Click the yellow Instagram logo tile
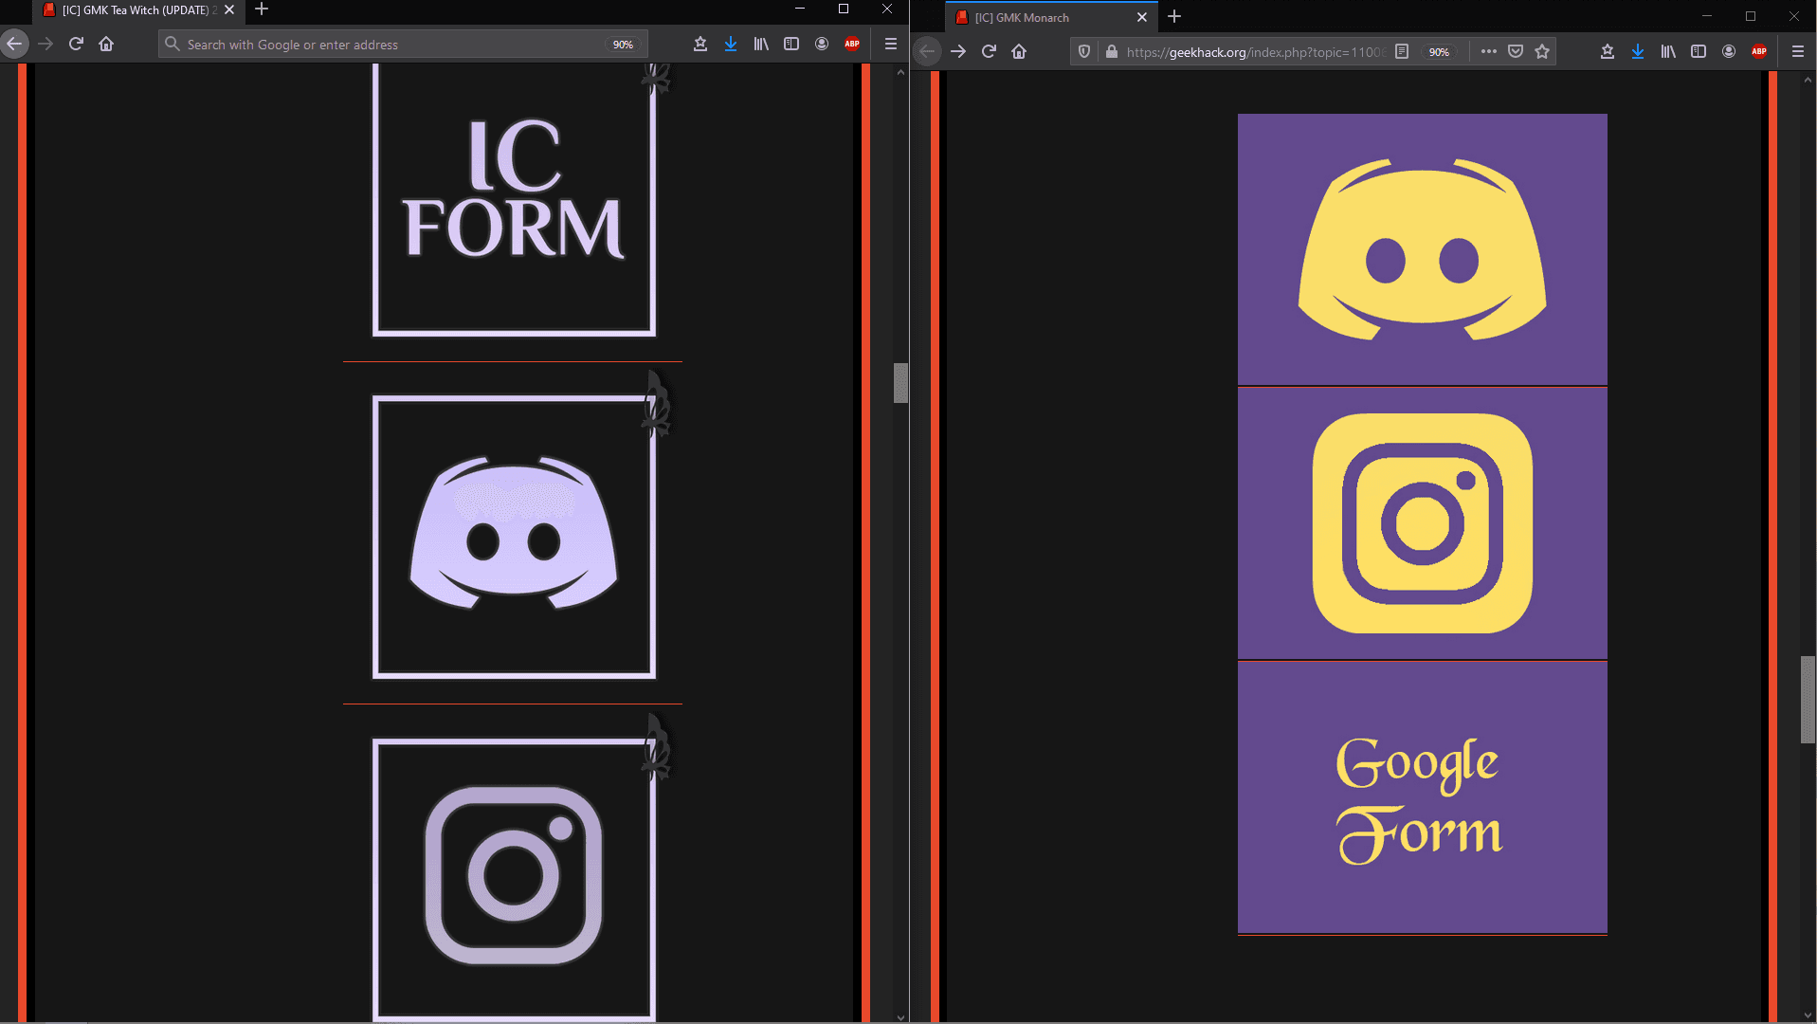1817x1024 pixels. (1422, 523)
